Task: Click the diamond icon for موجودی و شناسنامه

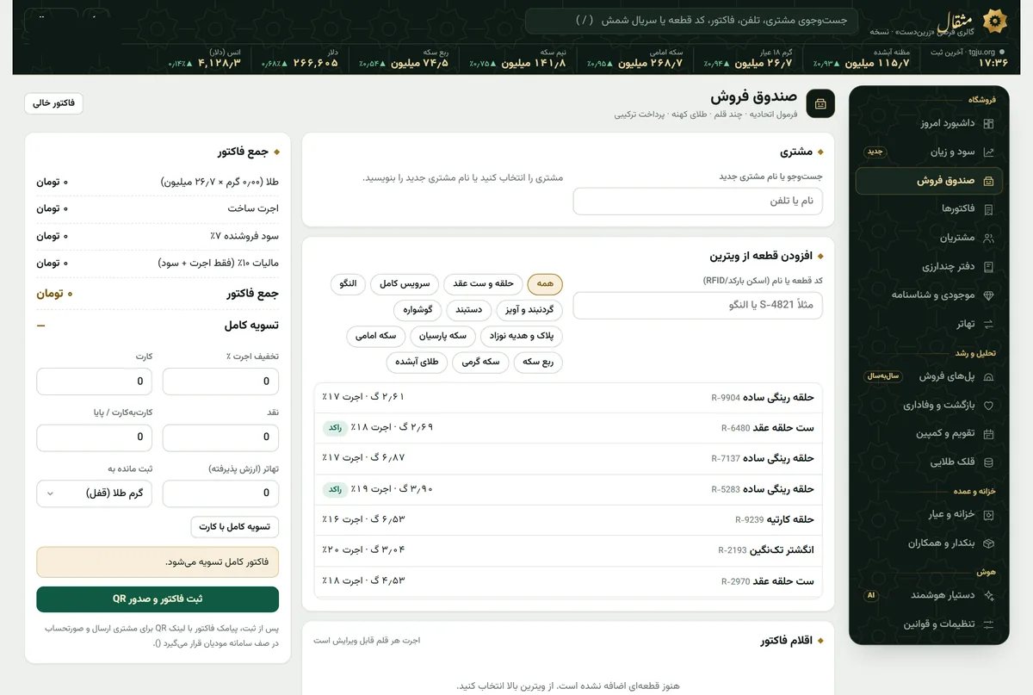Action: [x=988, y=295]
